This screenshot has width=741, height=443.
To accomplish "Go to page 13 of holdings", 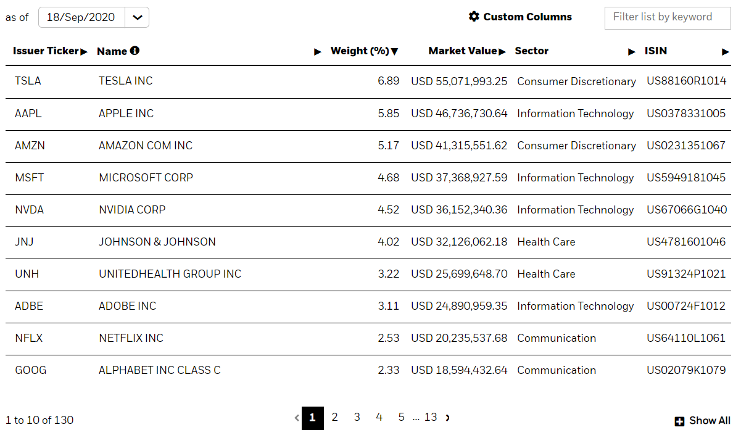I will pyautogui.click(x=431, y=418).
